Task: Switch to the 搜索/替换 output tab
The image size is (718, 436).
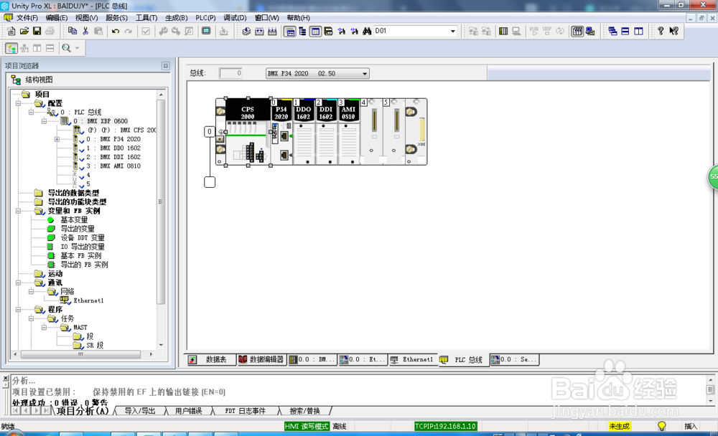Action: 305,411
